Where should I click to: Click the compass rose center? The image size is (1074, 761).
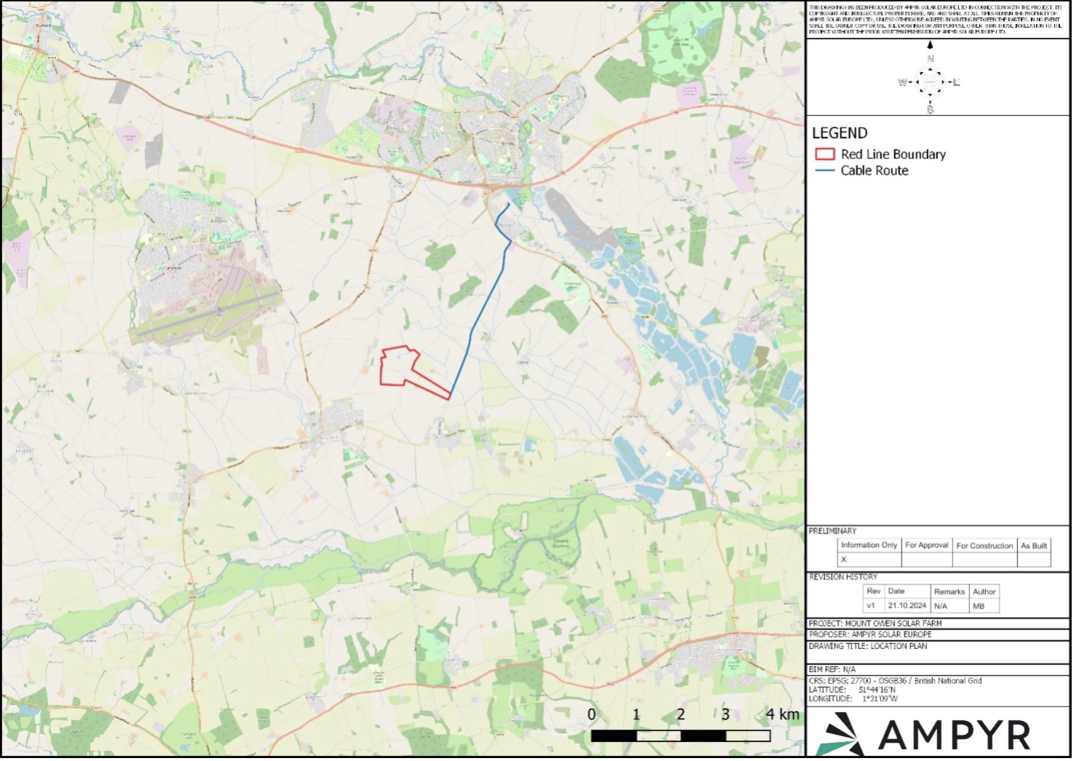(930, 82)
